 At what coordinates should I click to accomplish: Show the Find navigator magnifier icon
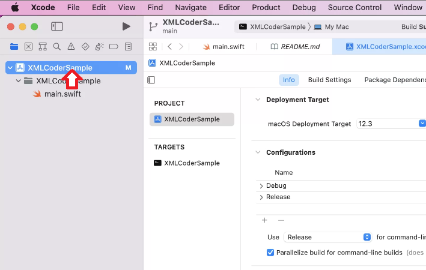tap(57, 46)
